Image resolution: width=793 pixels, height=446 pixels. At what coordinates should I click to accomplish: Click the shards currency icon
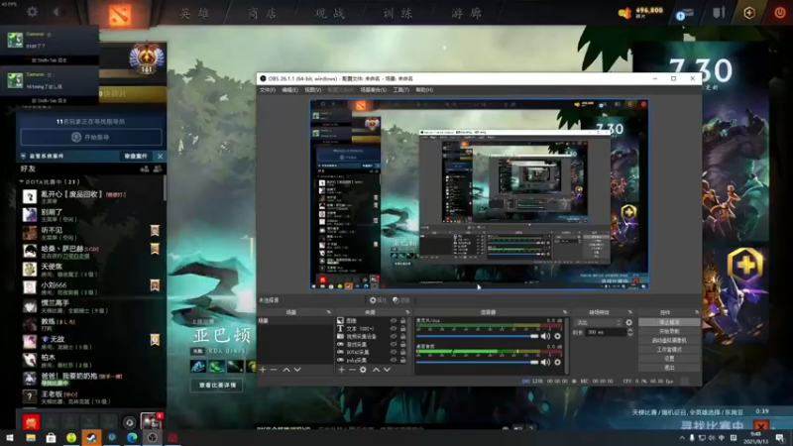(625, 13)
